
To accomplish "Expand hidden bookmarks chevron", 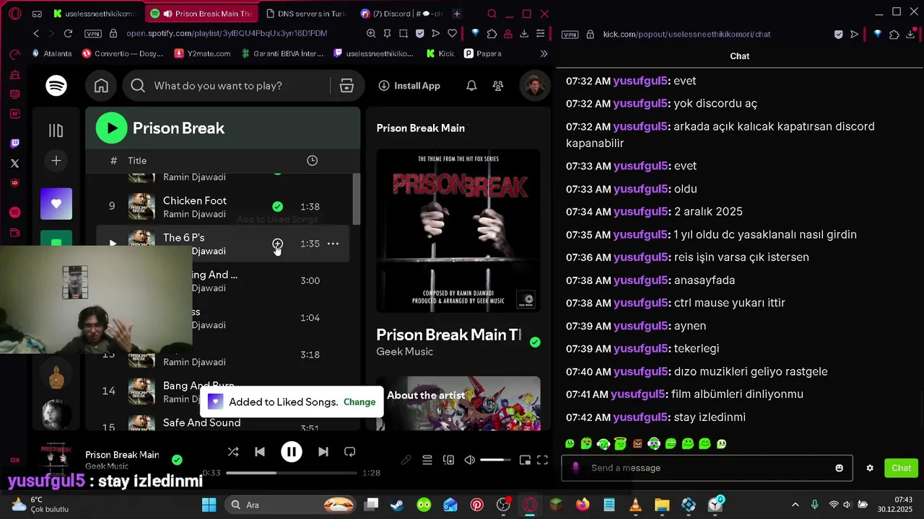I will pos(544,53).
